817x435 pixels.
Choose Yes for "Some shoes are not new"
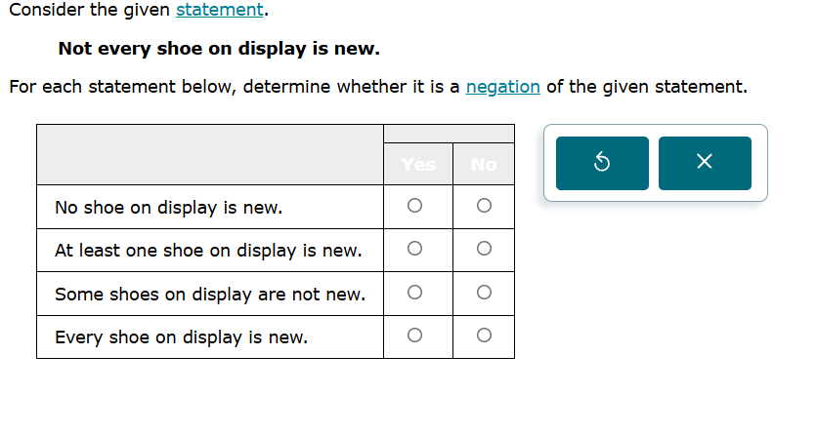coord(415,293)
